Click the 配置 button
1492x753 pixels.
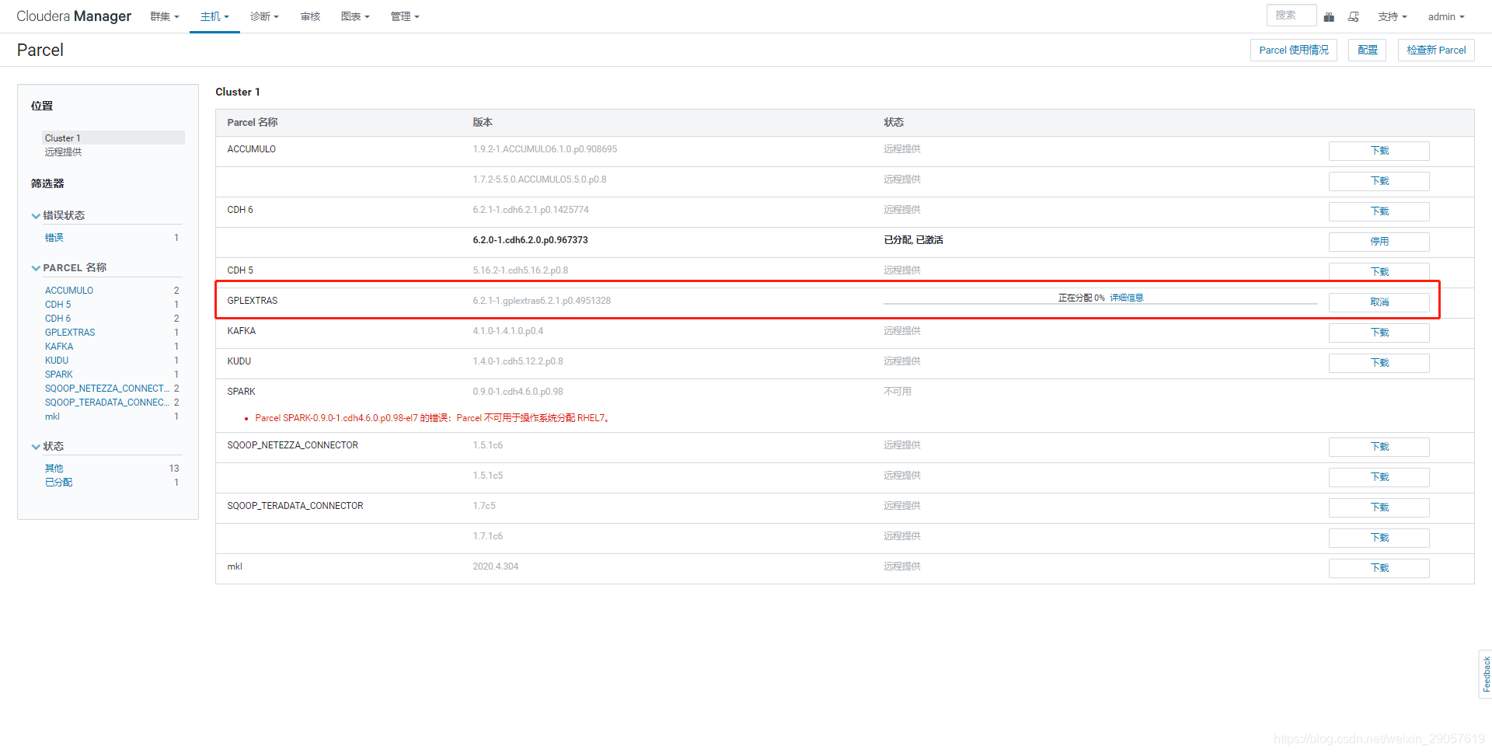(x=1368, y=50)
